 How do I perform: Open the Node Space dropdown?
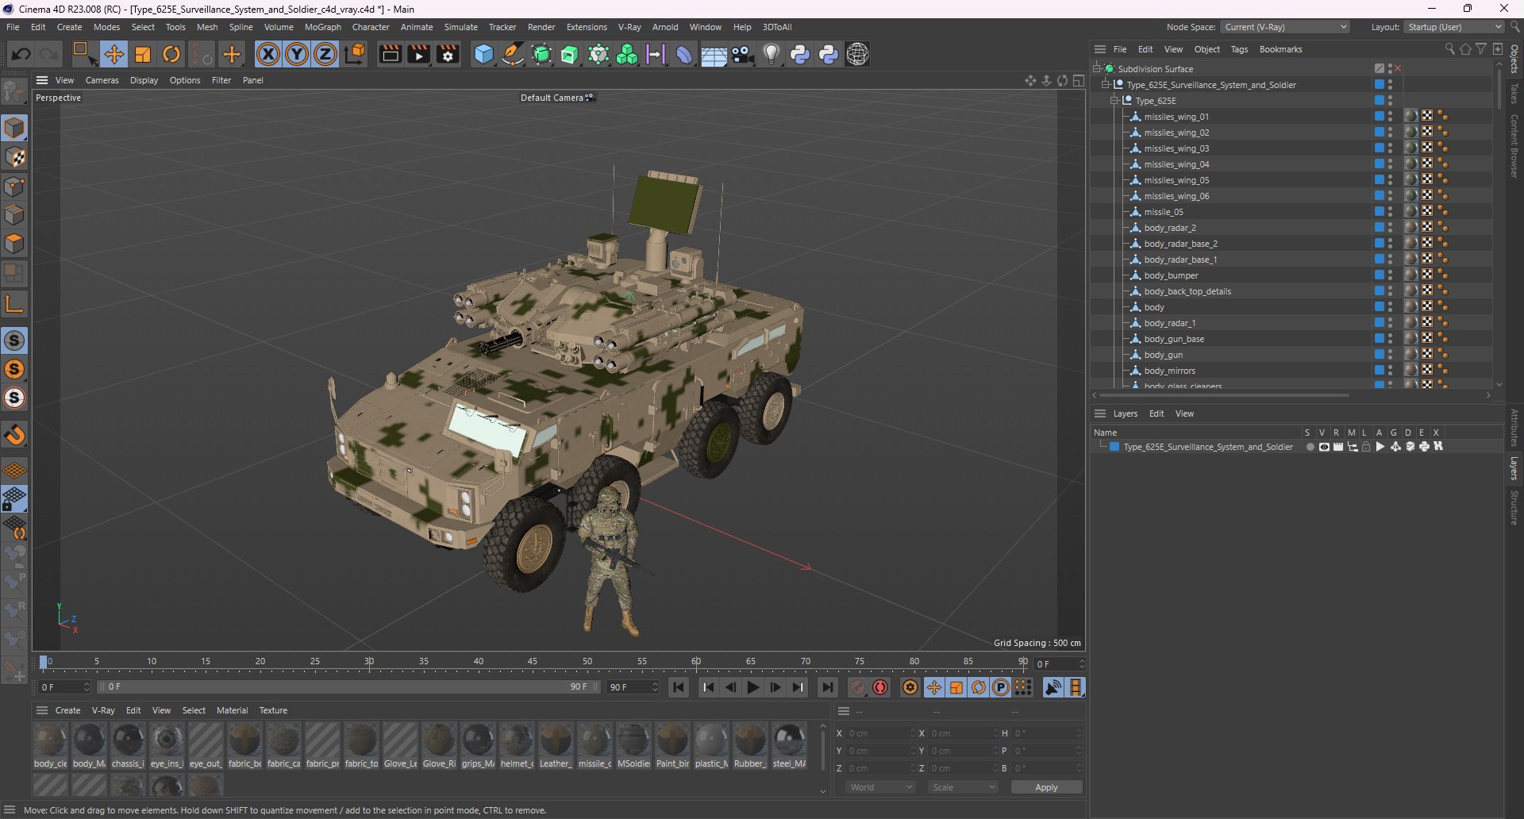[1284, 27]
